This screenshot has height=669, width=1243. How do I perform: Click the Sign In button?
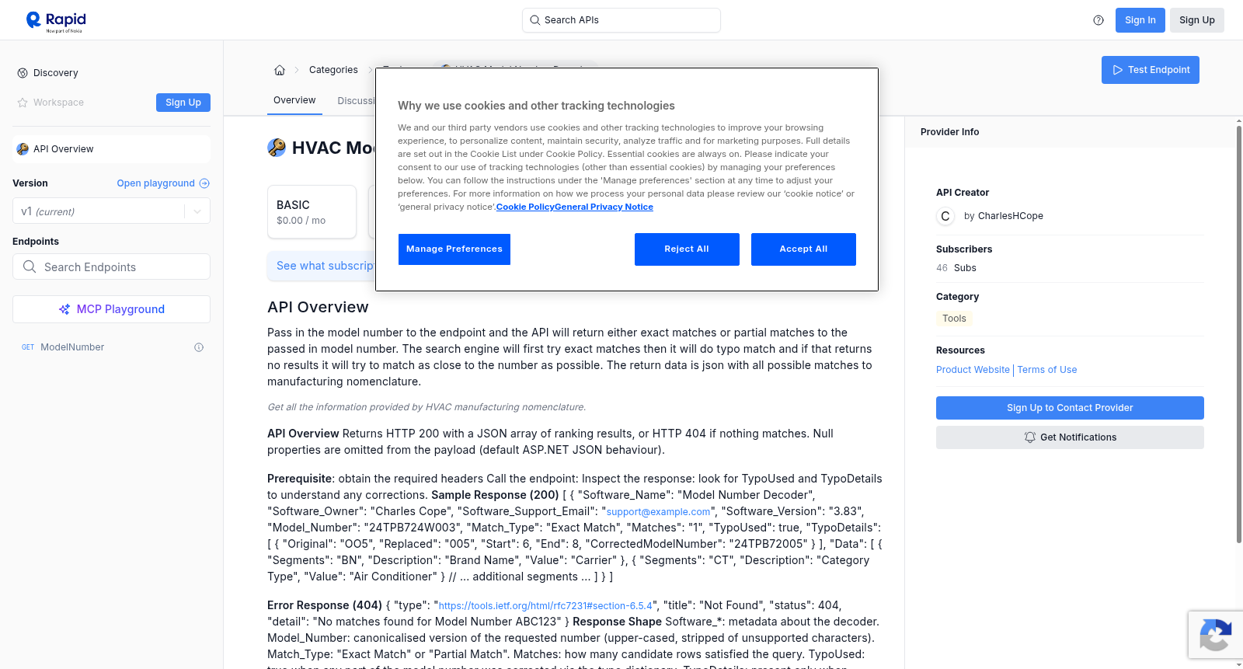[1140, 20]
